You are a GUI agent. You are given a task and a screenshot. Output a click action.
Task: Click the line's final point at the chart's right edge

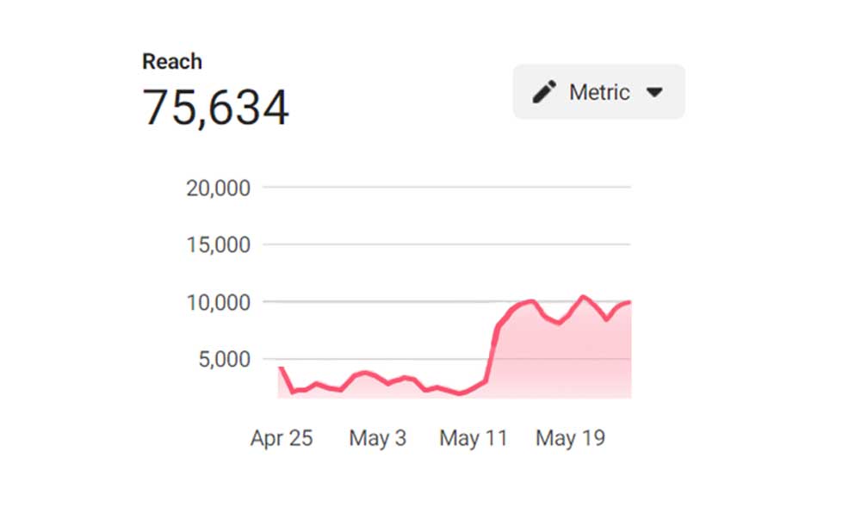629,302
